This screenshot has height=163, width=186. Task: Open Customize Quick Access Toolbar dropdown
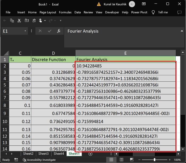tap(61, 20)
